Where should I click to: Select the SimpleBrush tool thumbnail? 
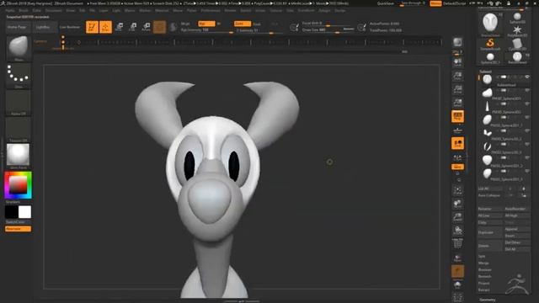[x=490, y=44]
